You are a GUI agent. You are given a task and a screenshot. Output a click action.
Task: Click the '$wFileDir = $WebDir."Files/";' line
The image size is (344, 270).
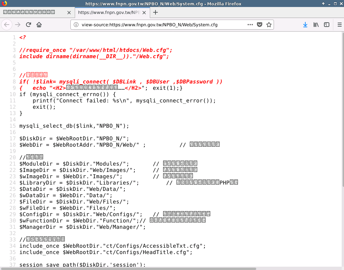[x=68, y=208]
